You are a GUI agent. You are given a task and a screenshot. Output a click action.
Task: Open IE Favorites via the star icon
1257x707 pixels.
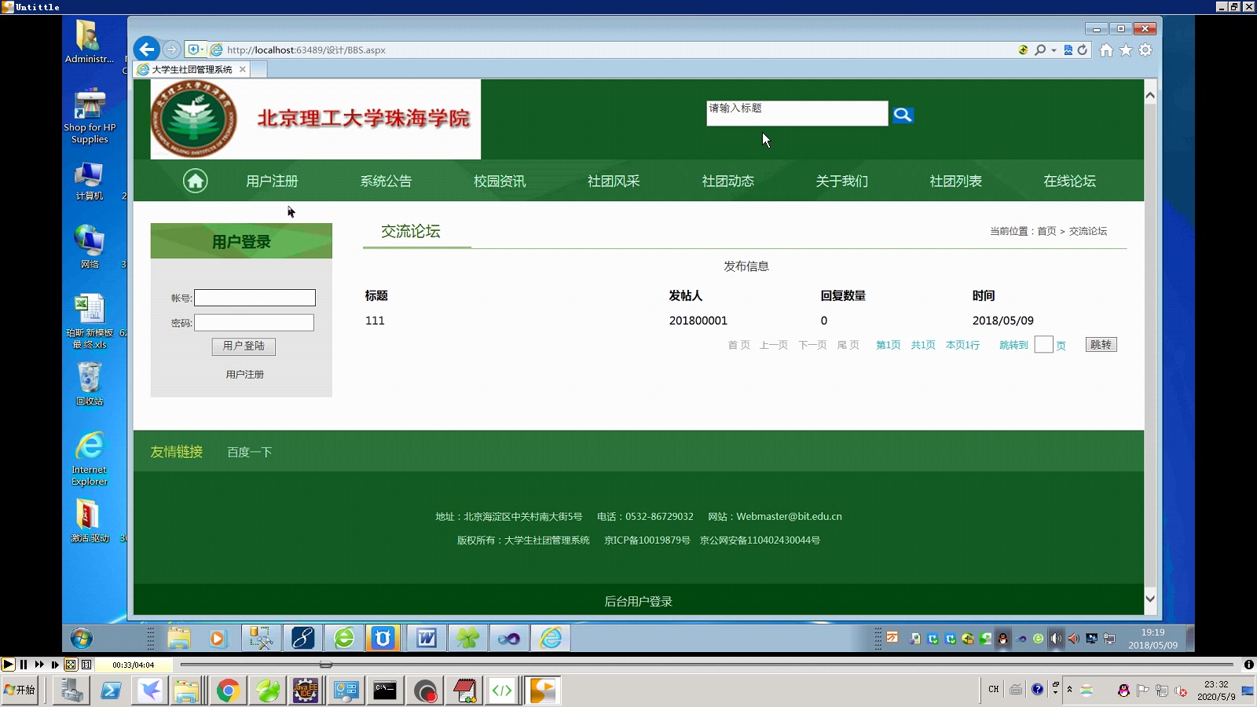(x=1126, y=49)
